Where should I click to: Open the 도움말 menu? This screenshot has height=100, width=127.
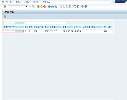point(47,2)
